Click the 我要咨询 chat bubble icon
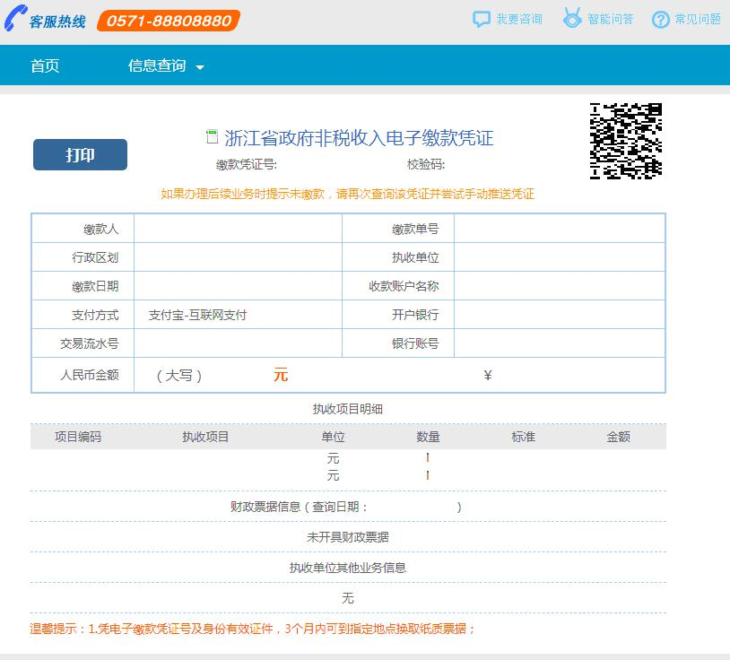 click(482, 19)
